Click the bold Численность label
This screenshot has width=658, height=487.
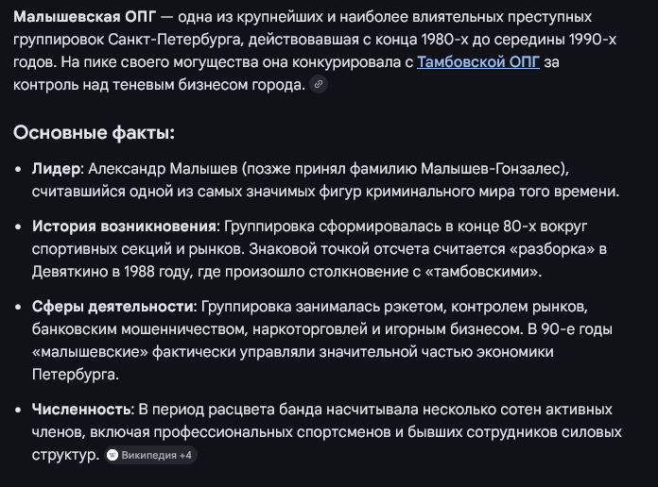[81, 409]
